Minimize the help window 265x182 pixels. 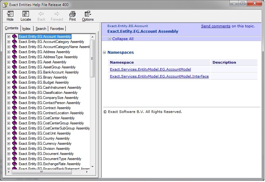point(234,3)
